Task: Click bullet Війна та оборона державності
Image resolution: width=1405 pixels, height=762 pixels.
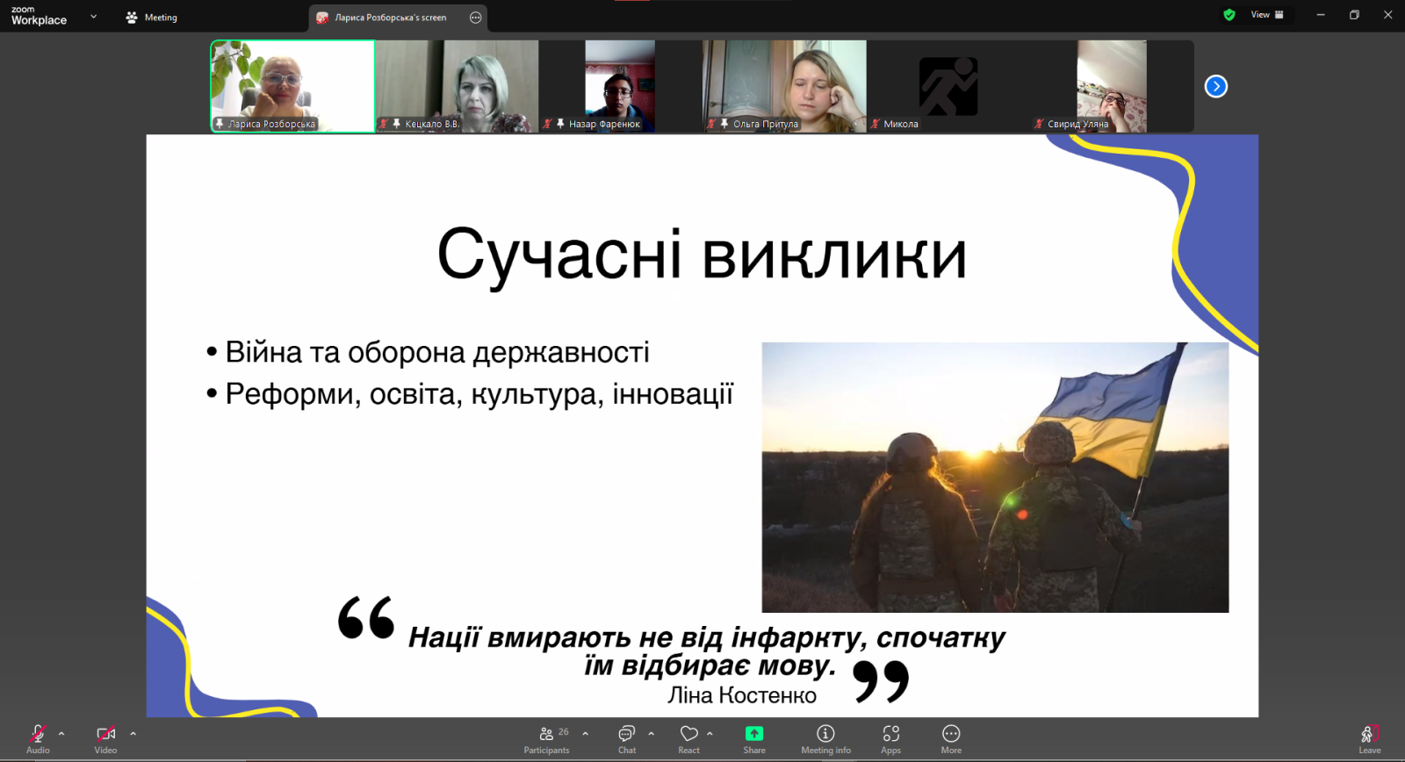Action: (437, 352)
